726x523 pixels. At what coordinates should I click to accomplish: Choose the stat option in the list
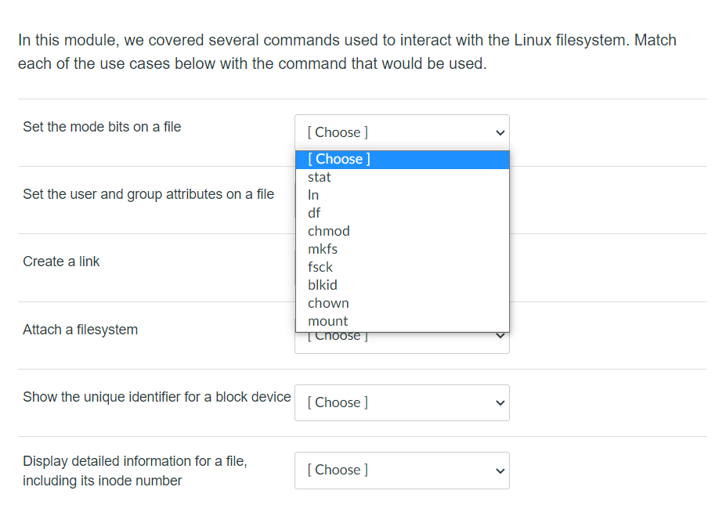[320, 177]
